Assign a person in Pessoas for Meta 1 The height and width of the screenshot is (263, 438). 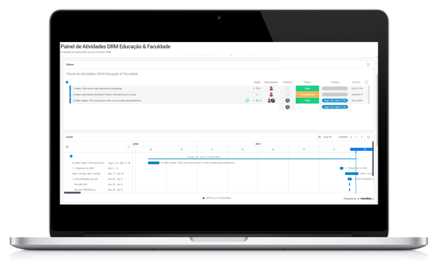coord(288,88)
